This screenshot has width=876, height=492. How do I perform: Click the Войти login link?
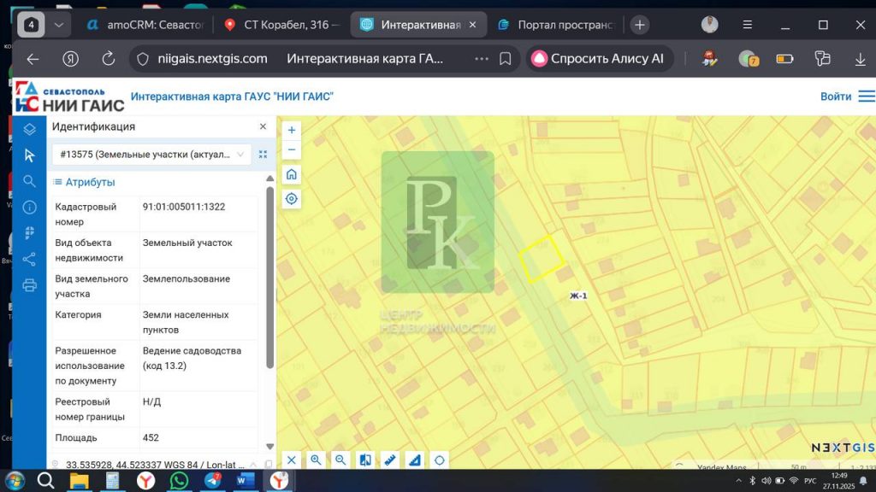(835, 97)
